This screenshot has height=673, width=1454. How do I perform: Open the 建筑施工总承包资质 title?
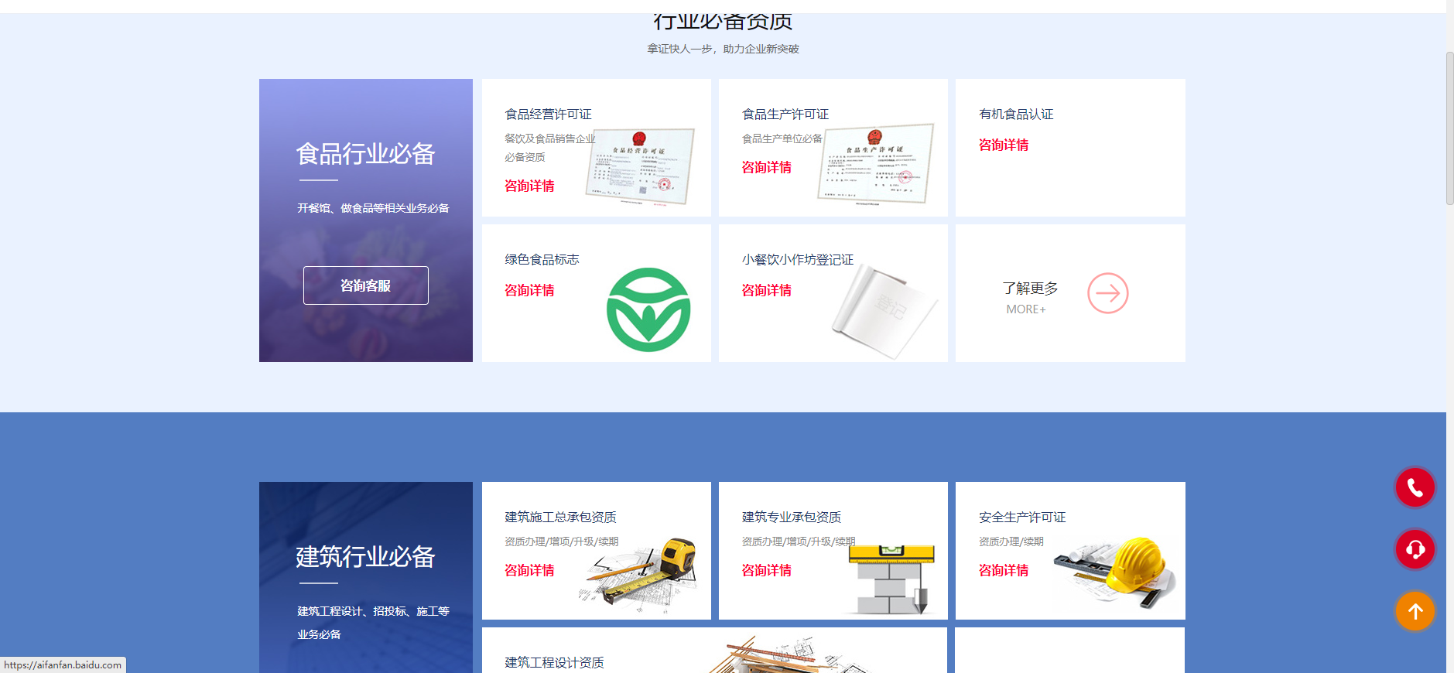click(560, 518)
